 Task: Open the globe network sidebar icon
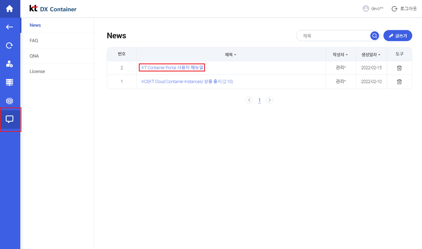[10, 101]
